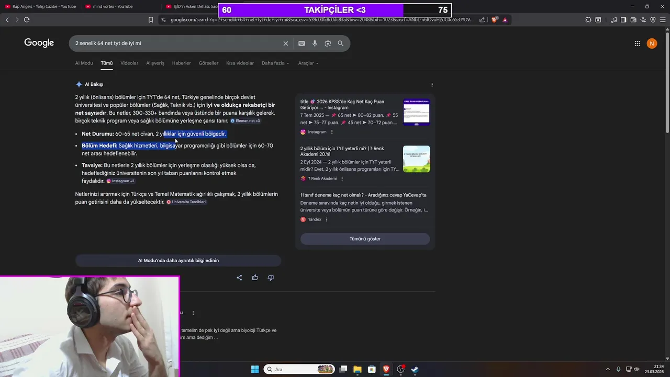The image size is (670, 377).
Task: Click the volume icon in system tray
Action: point(636,369)
